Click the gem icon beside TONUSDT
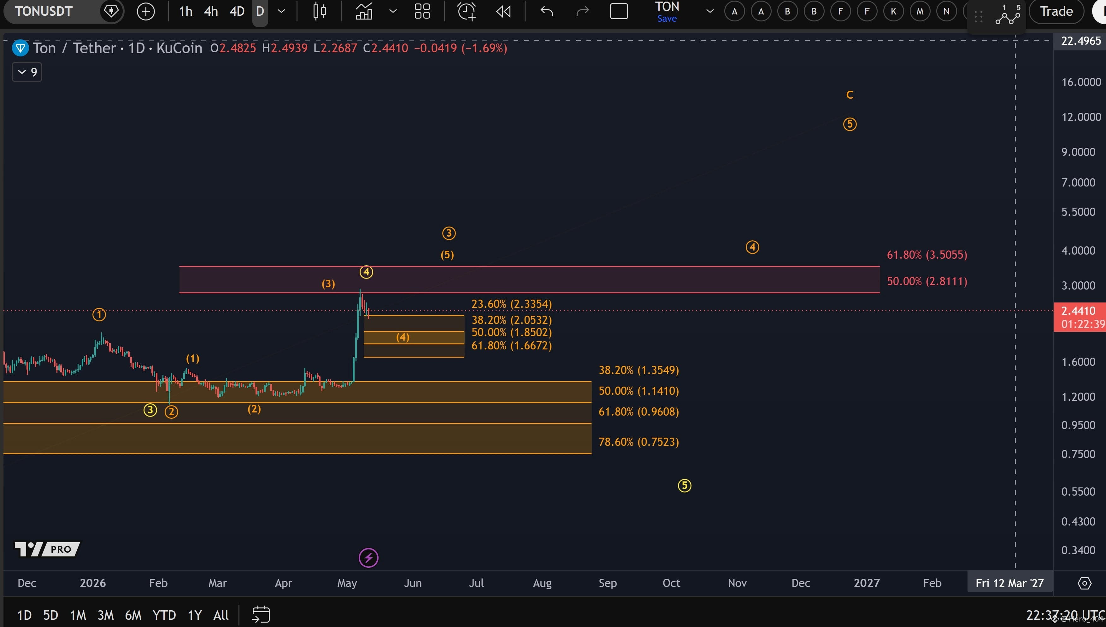 pyautogui.click(x=111, y=11)
